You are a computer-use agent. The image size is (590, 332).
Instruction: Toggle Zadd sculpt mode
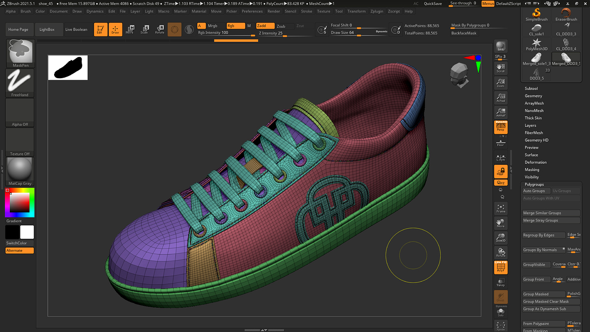click(265, 26)
